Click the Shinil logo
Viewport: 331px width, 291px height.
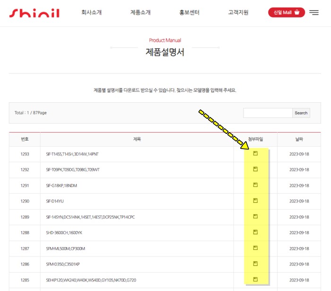(x=35, y=13)
